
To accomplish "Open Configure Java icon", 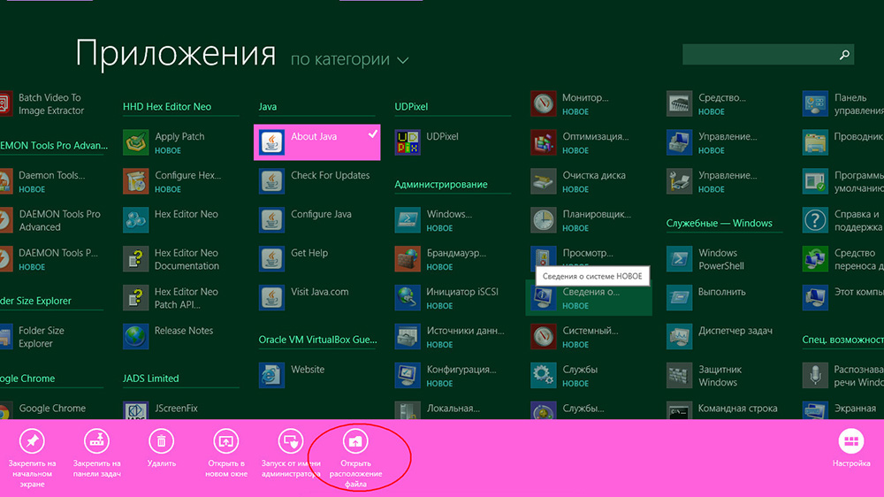I will tap(271, 220).
